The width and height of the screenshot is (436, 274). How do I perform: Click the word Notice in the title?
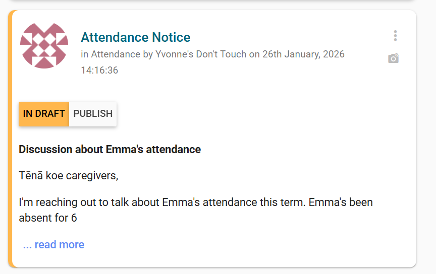coord(170,37)
